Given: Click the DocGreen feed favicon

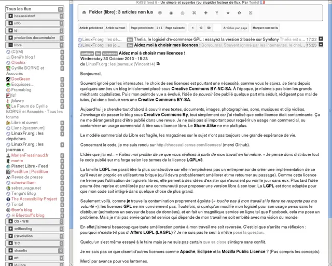Looking at the screenshot, I should coord(8,79).
